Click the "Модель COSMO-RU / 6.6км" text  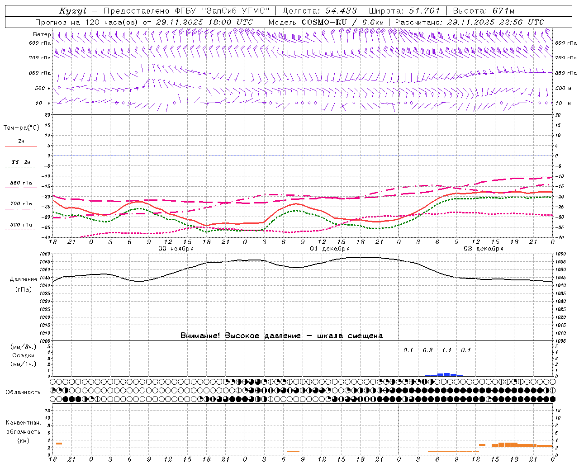[x=326, y=22]
